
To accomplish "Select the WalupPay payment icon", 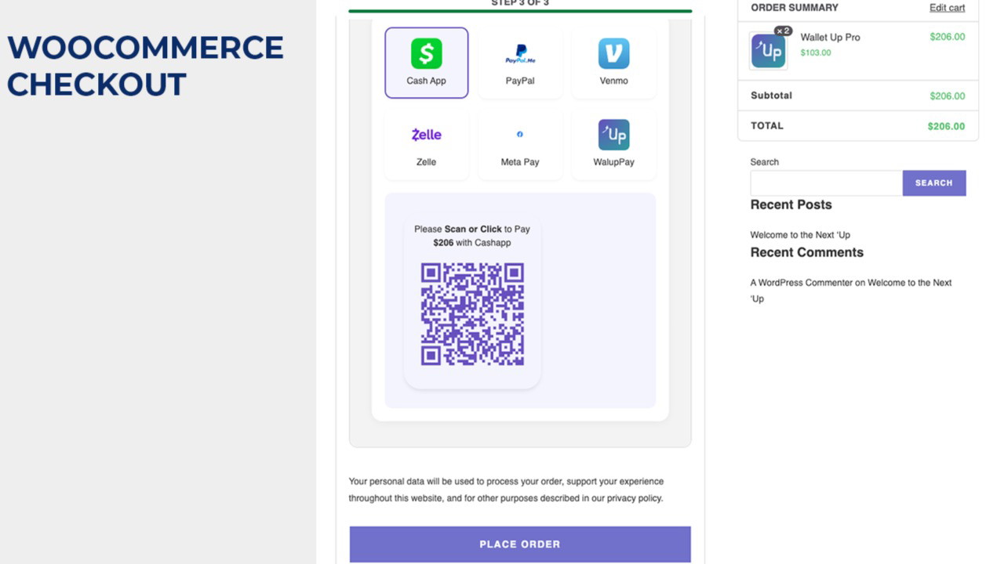I will 613,135.
